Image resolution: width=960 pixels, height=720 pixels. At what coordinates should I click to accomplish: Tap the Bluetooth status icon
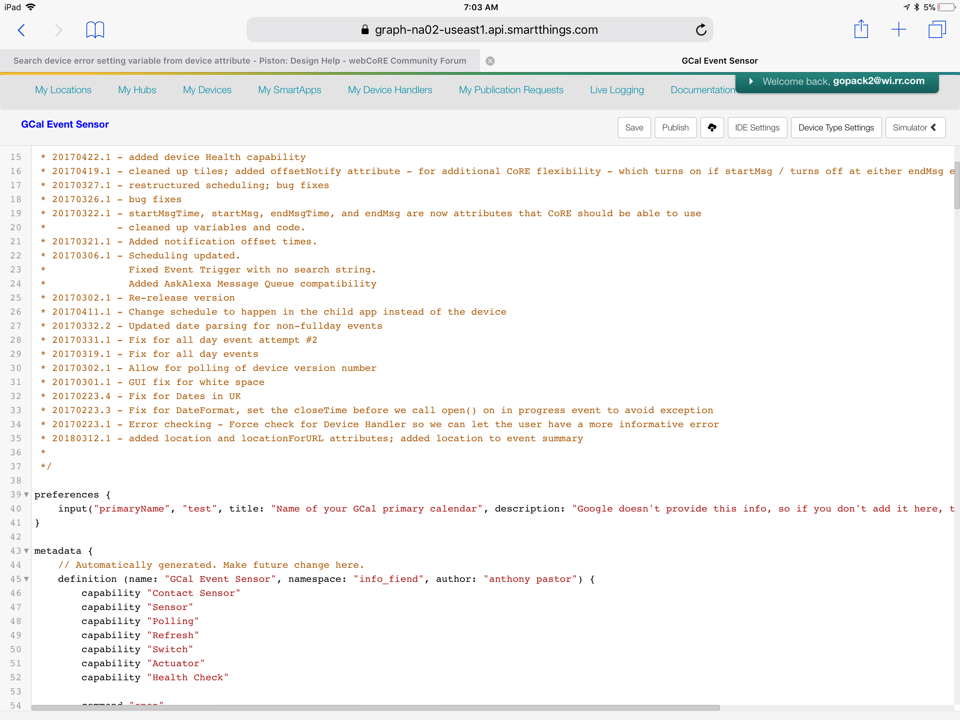(x=916, y=7)
